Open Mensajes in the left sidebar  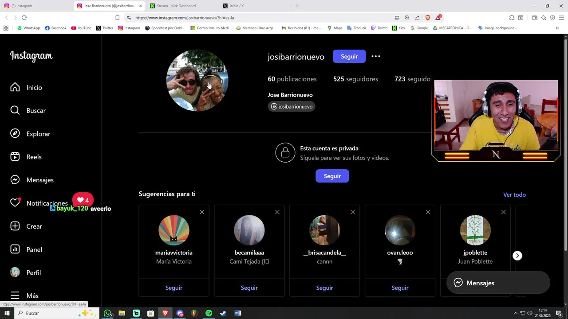pos(32,180)
